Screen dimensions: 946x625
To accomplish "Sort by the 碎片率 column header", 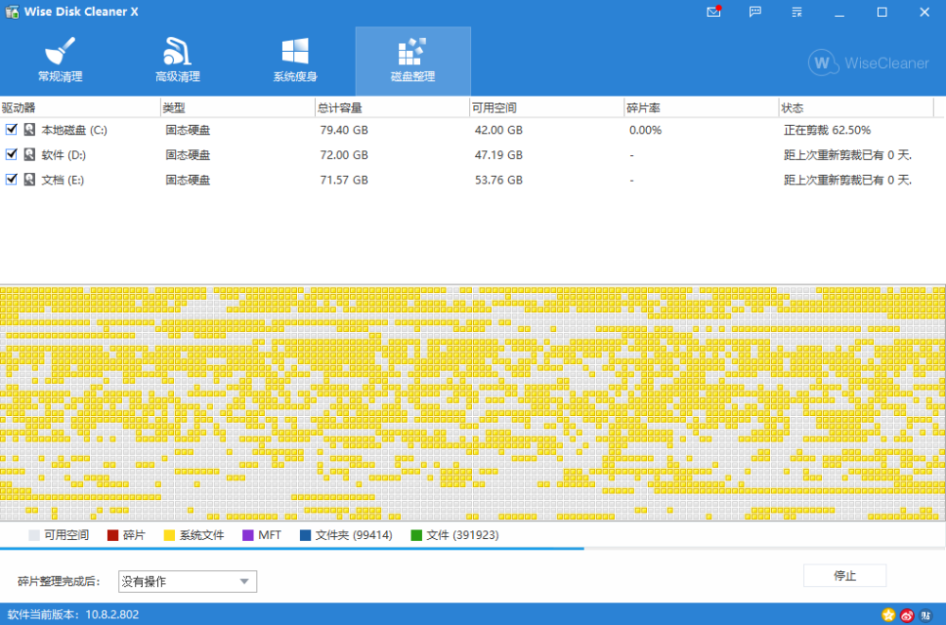I will pos(701,108).
